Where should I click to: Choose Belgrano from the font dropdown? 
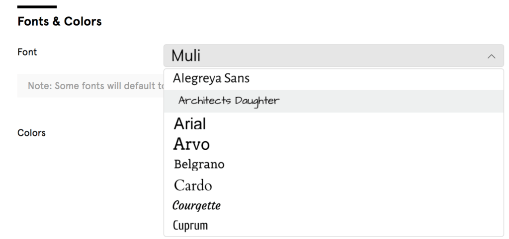tap(199, 165)
